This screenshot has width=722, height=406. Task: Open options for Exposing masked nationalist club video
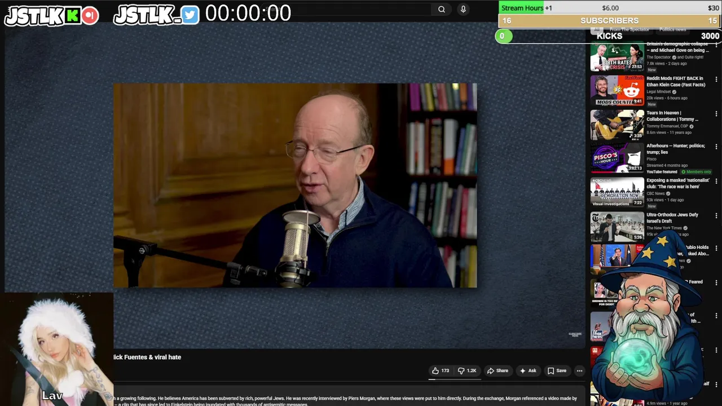716,182
